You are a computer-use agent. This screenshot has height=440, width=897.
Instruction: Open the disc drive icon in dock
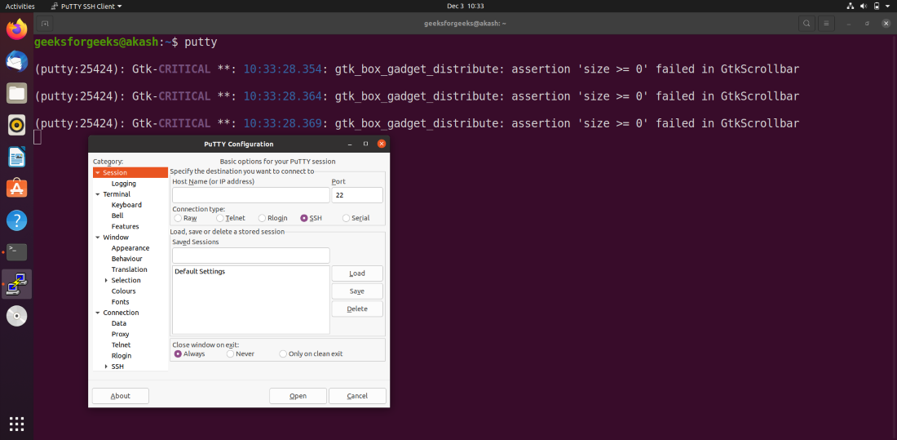(16, 316)
